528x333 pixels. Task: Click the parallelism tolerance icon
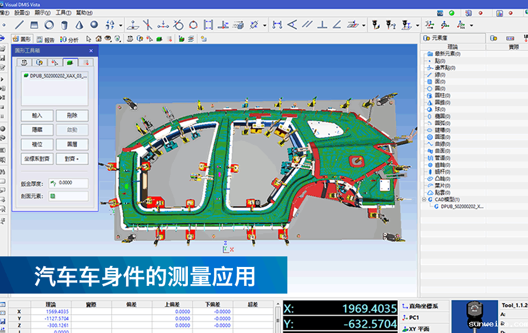307,24
